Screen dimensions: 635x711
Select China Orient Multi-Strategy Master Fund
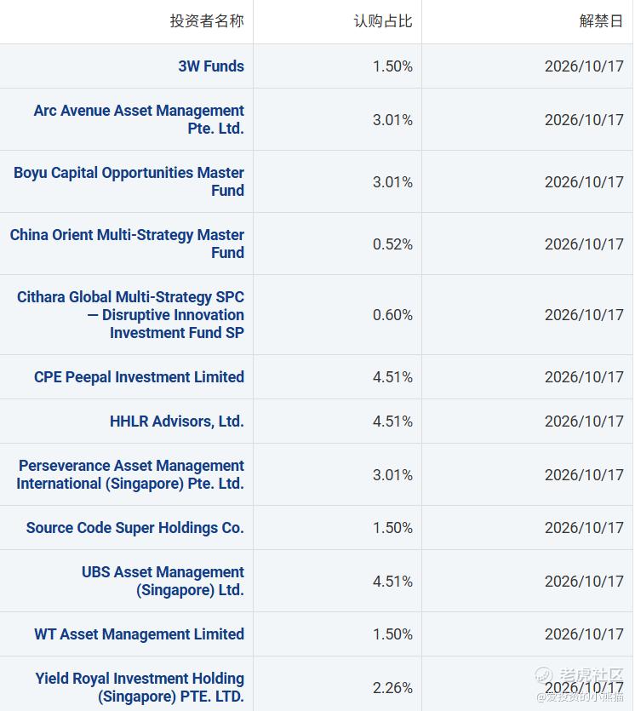pos(127,244)
